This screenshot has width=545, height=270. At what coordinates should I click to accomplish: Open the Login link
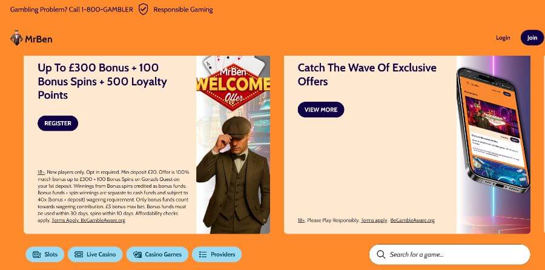coord(503,38)
